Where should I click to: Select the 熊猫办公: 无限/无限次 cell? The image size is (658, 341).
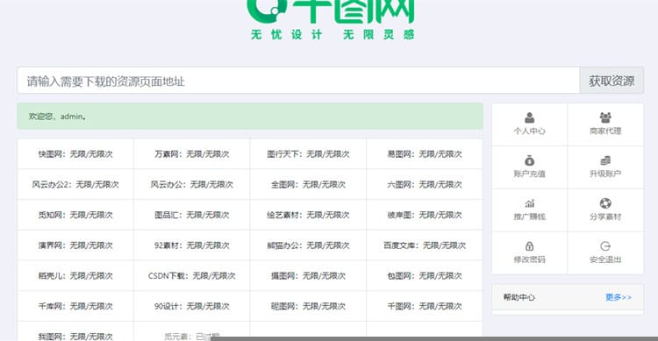coord(308,245)
